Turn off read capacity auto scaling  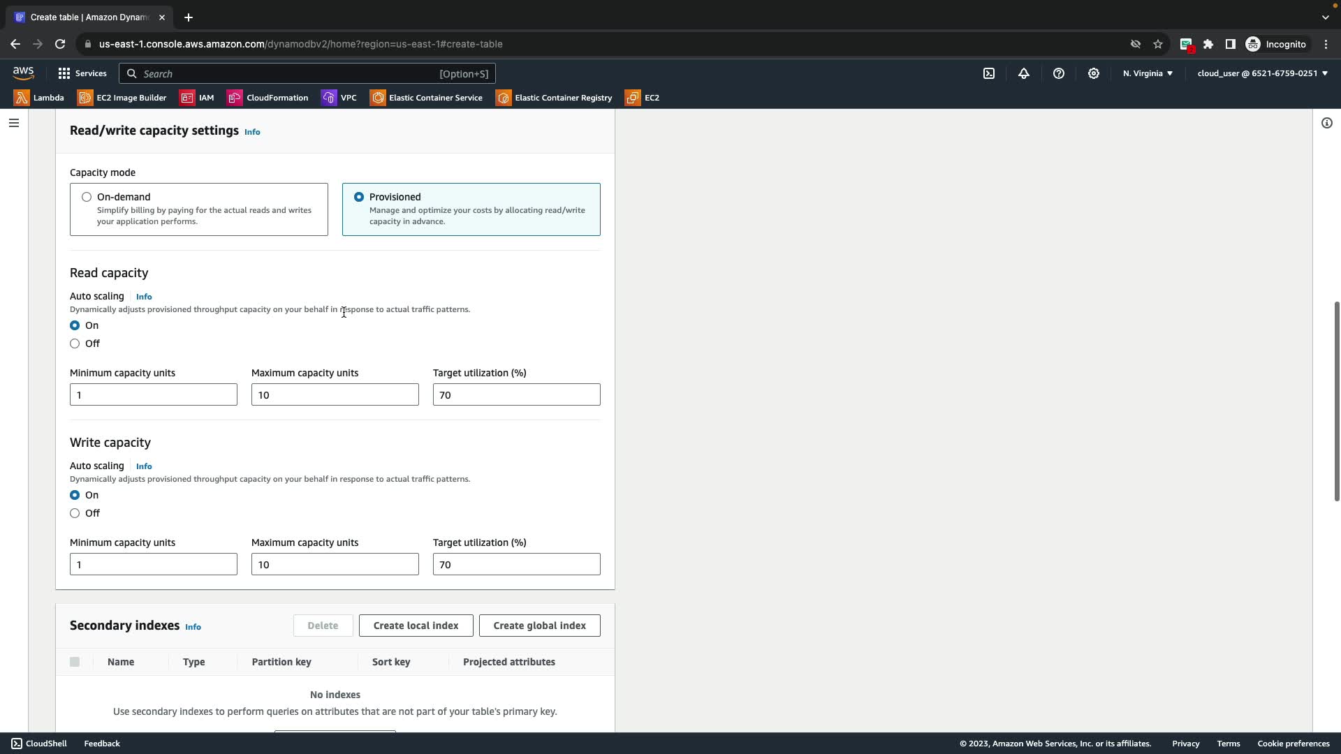(x=75, y=343)
